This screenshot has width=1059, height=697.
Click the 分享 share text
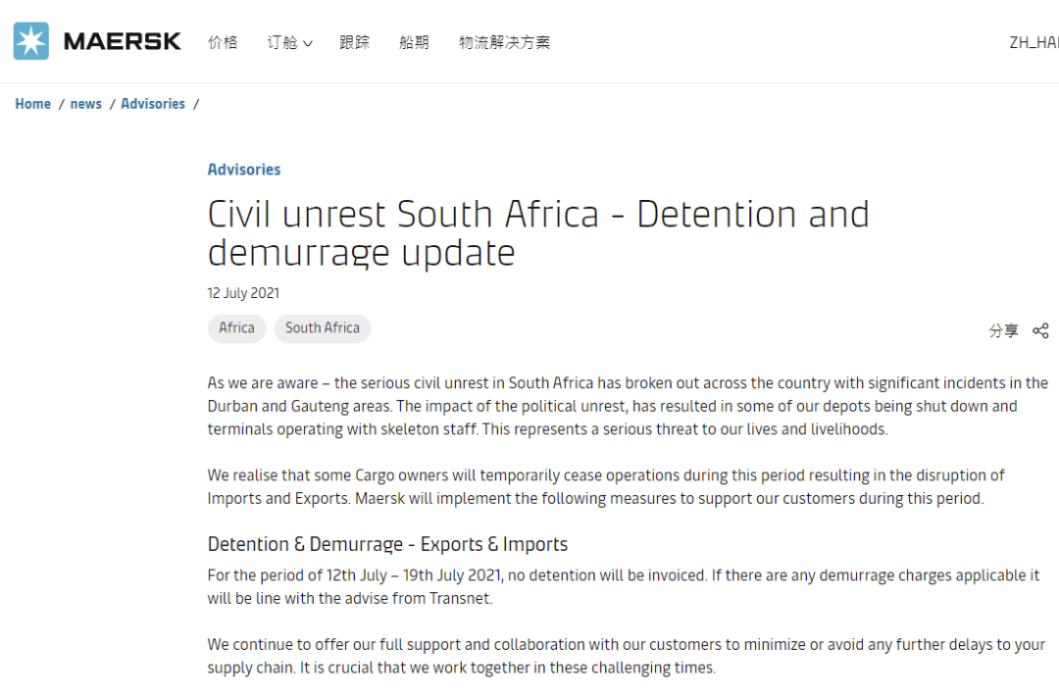(x=1003, y=330)
